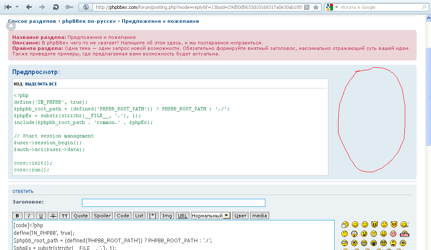Open the font color picker "Цвет"
The width and height of the screenshot is (431, 250).
pos(240,216)
